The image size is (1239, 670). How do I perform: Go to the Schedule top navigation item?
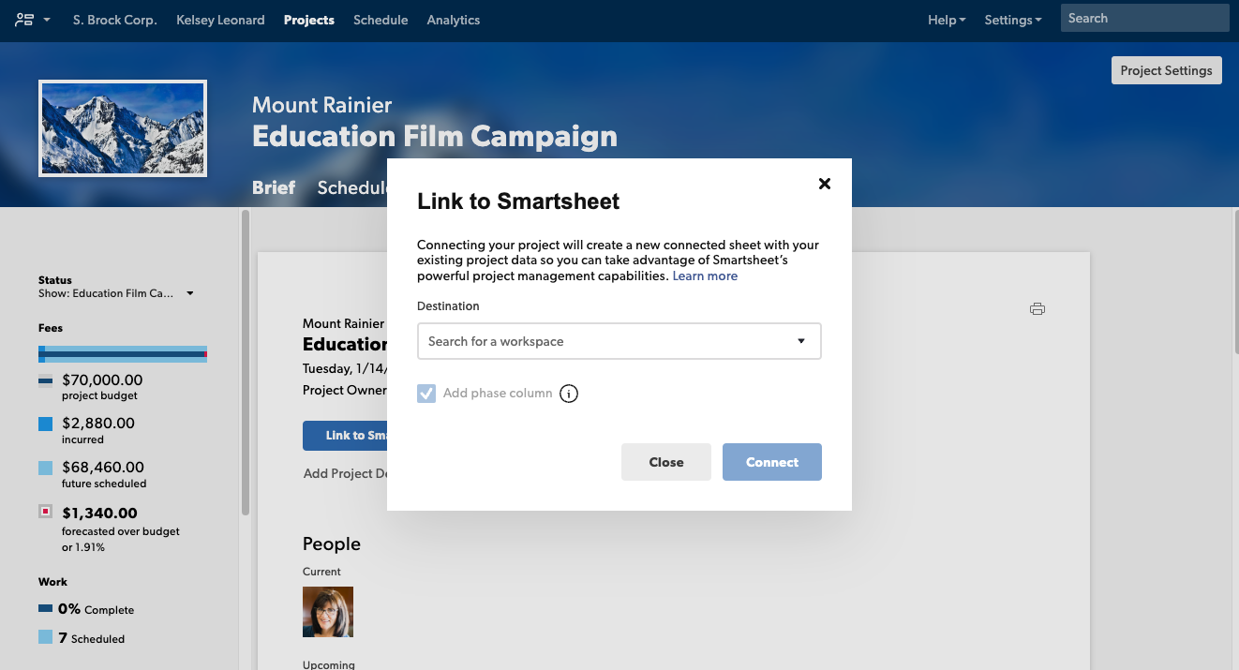coord(381,20)
